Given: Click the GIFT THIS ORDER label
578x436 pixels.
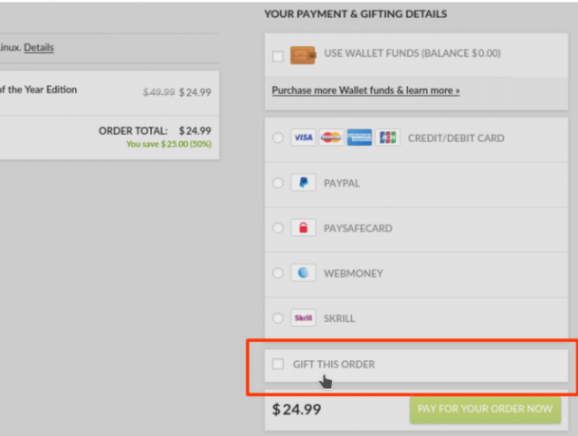Looking at the screenshot, I should tap(334, 364).
